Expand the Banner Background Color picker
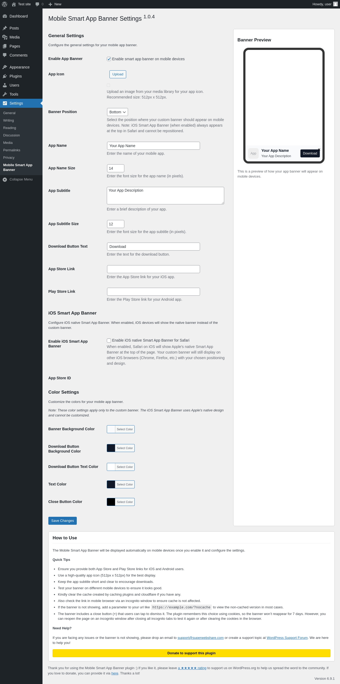340x684 pixels. [x=121, y=429]
